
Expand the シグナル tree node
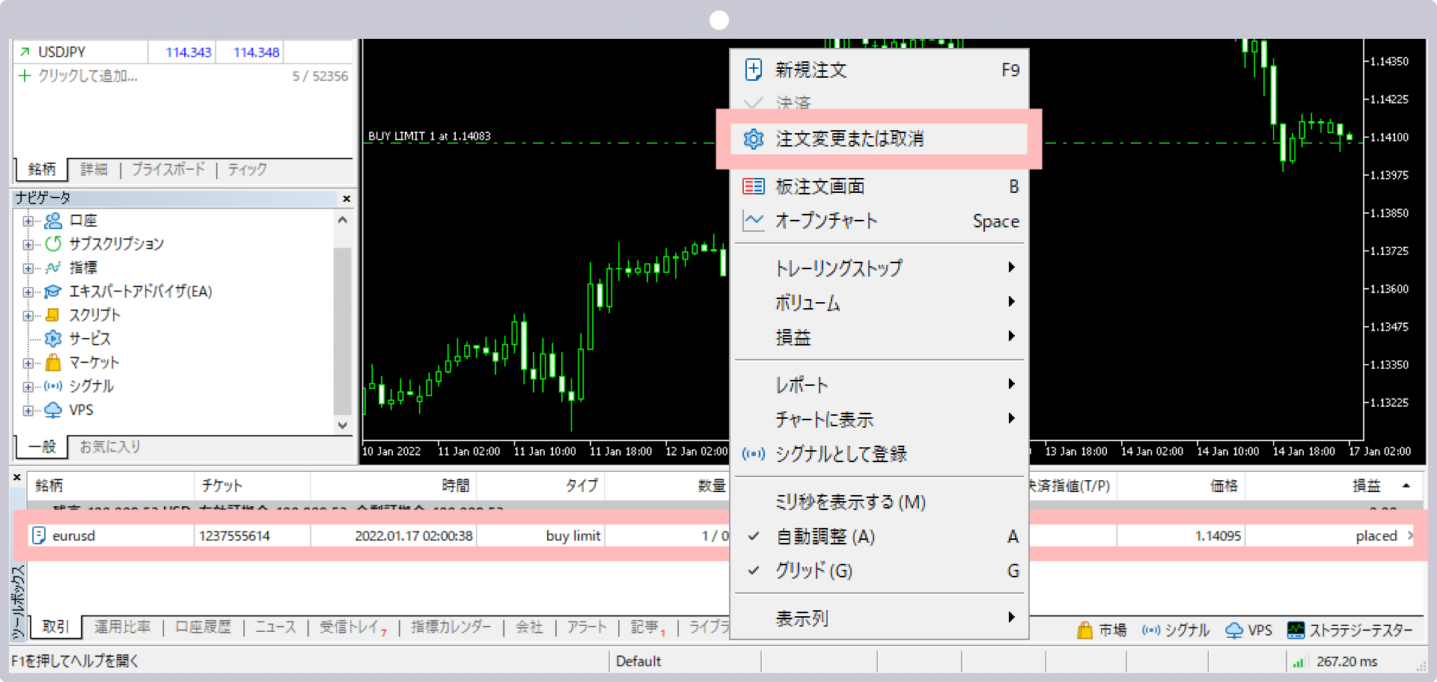[28, 387]
